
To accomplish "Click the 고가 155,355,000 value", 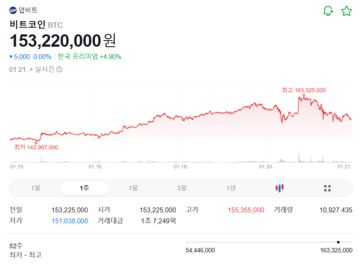I will [x=245, y=210].
